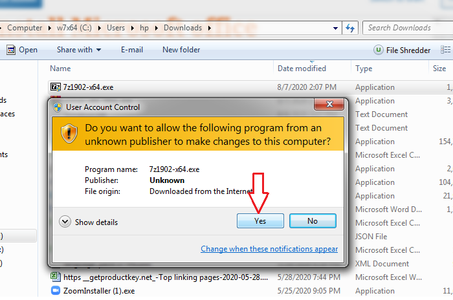Click the Excel icon of getproductkey file

click(x=55, y=277)
